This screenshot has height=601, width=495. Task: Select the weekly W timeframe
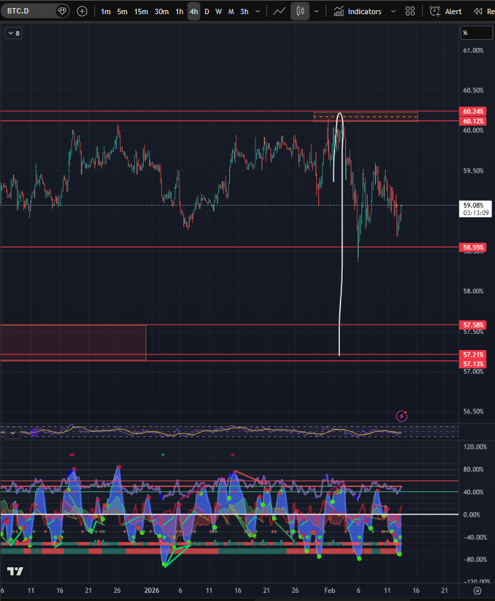coord(219,11)
